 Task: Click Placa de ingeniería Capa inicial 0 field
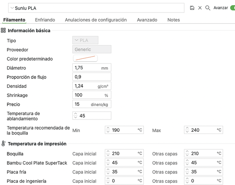(x=124, y=181)
